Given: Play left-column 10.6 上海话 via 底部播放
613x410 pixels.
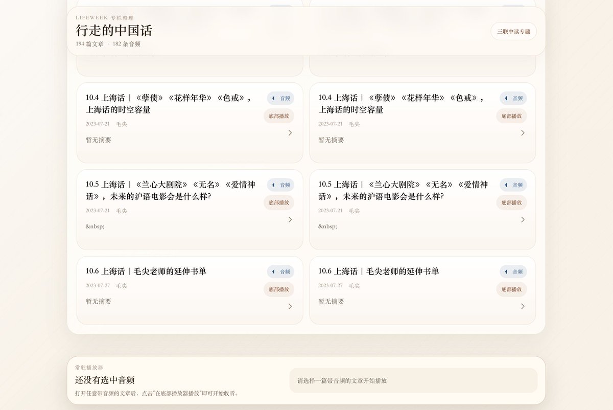Looking at the screenshot, I should pos(279,289).
